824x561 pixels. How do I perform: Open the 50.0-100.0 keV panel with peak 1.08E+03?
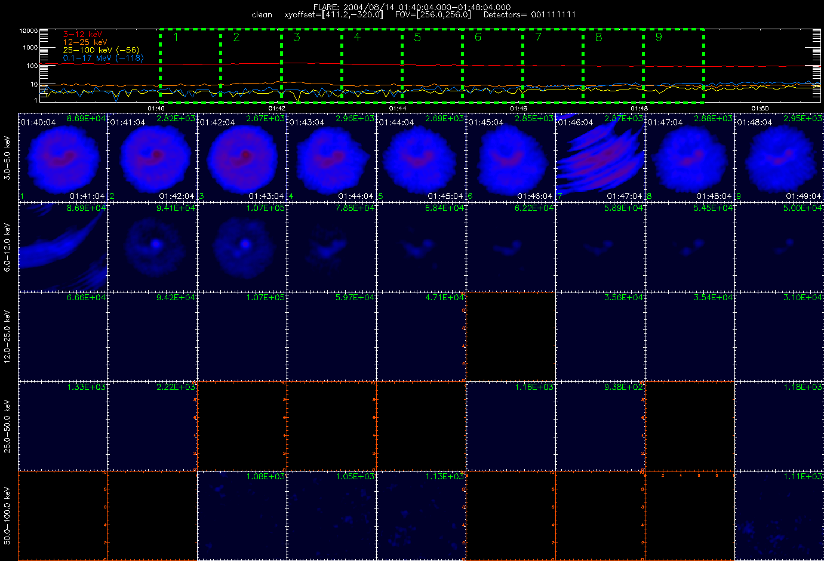click(x=242, y=516)
